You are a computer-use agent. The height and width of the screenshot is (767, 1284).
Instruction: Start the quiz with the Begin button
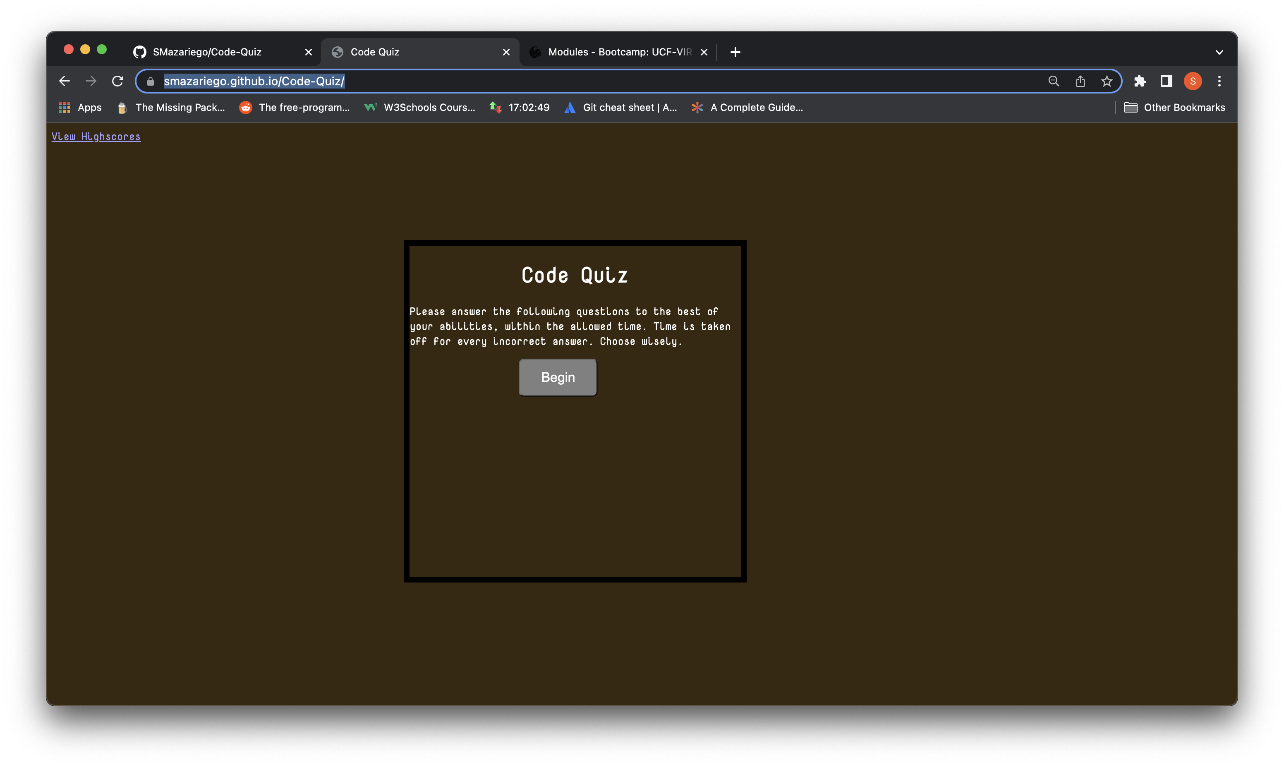558,377
